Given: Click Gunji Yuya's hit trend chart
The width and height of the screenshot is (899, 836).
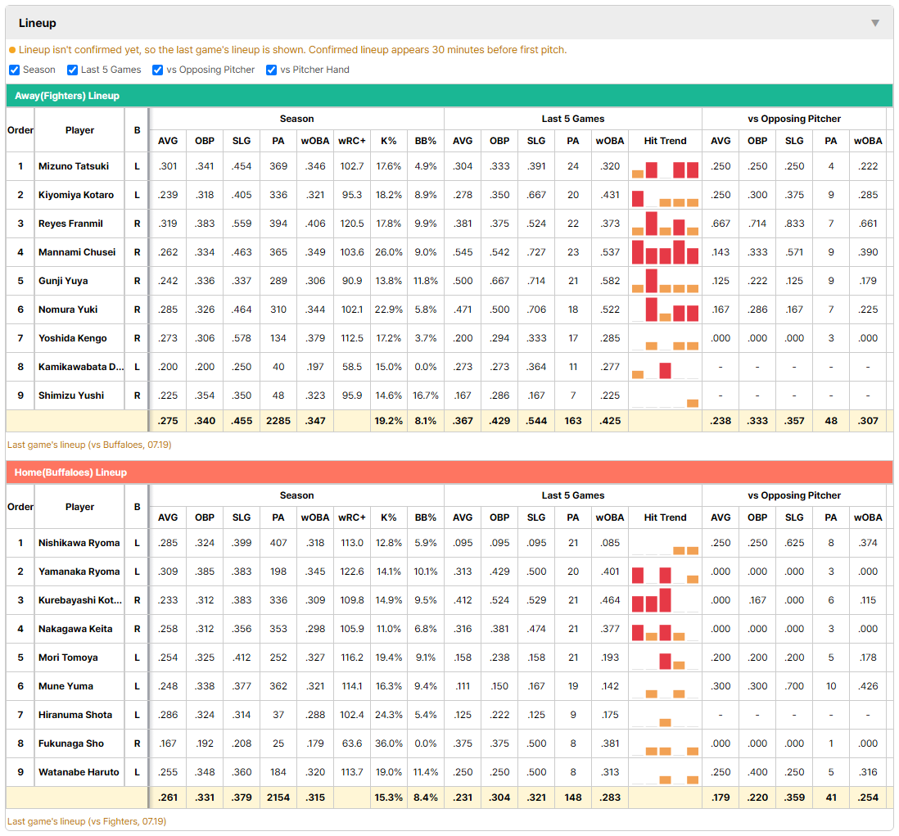Looking at the screenshot, I should (665, 281).
